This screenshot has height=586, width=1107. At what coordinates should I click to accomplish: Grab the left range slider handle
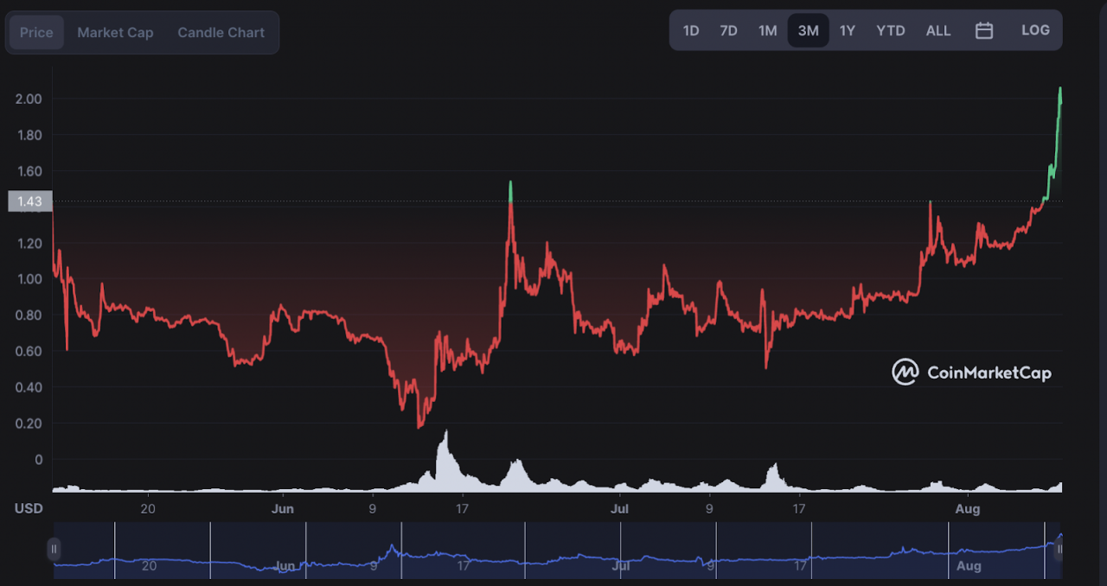(x=54, y=549)
